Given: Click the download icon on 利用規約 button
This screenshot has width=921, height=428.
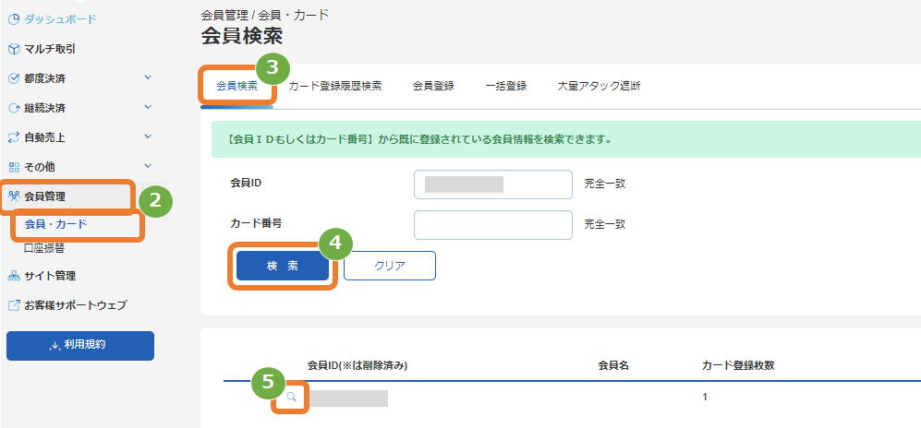Looking at the screenshot, I should pos(55,346).
